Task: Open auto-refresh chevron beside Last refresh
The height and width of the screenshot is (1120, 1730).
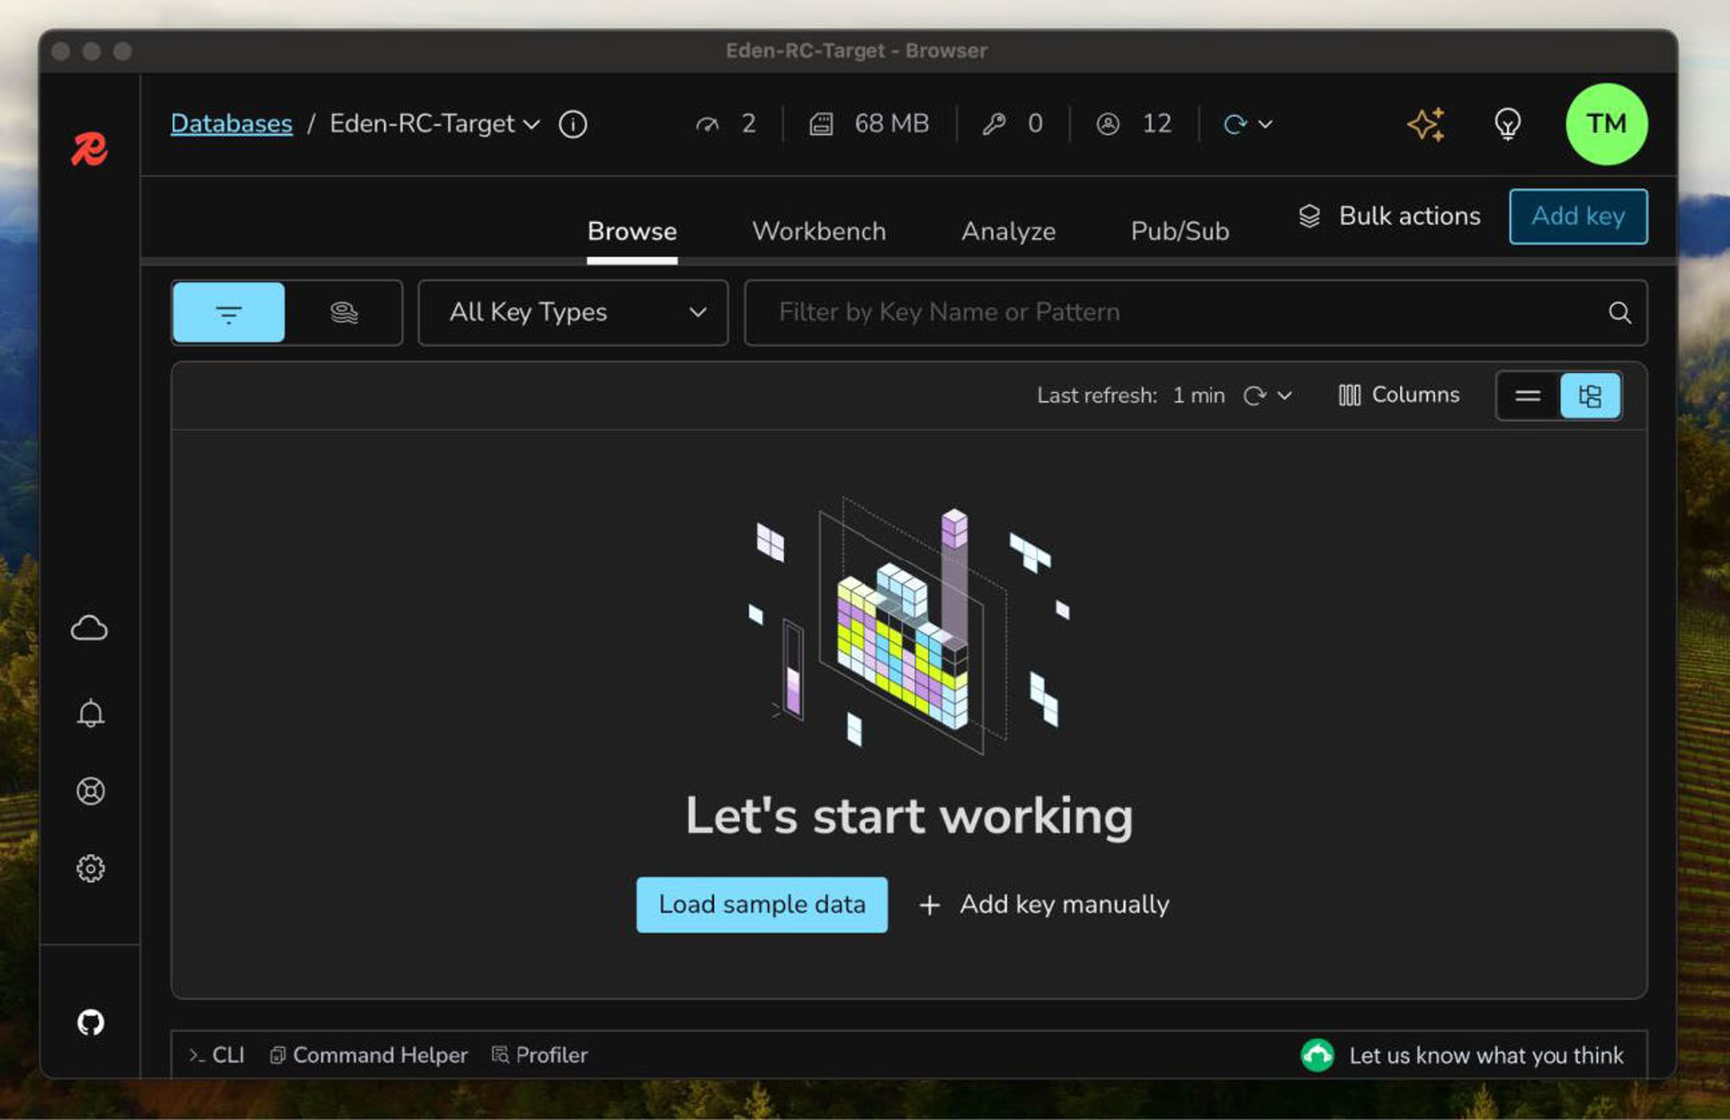Action: tap(1284, 395)
